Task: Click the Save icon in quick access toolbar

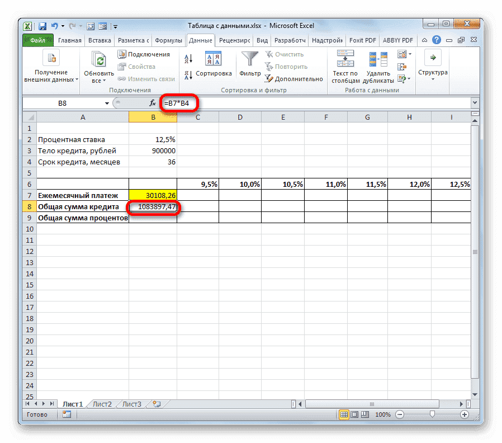Action: [42, 26]
